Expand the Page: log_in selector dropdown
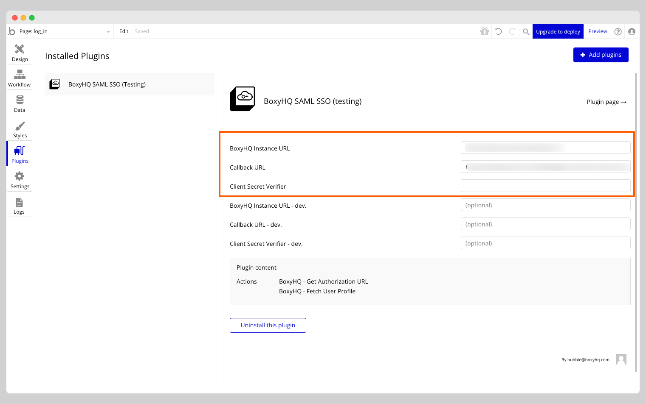The image size is (646, 404). pos(108,31)
